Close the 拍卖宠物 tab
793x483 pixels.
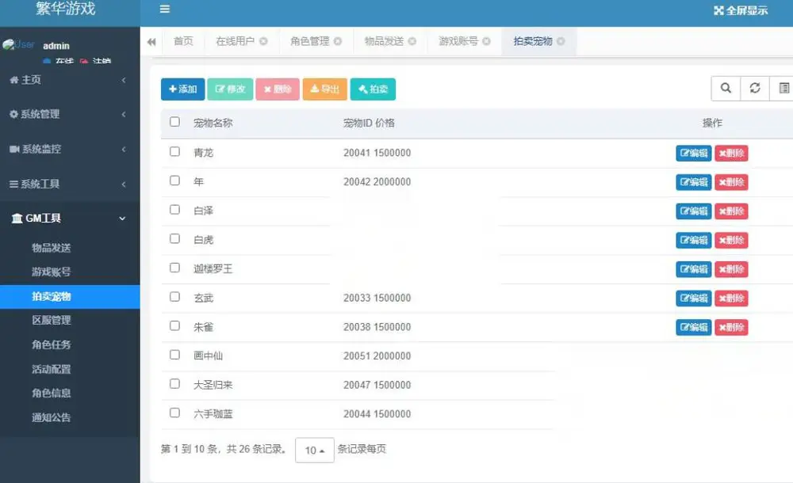click(x=561, y=41)
